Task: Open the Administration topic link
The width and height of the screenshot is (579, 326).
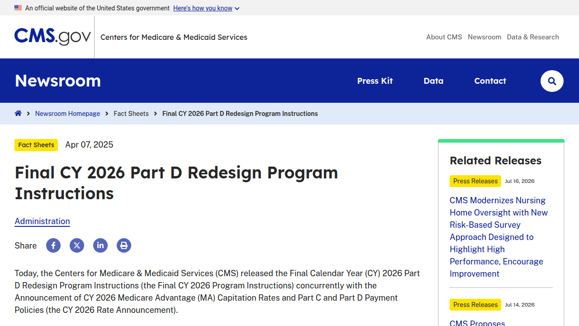Action: [42, 221]
